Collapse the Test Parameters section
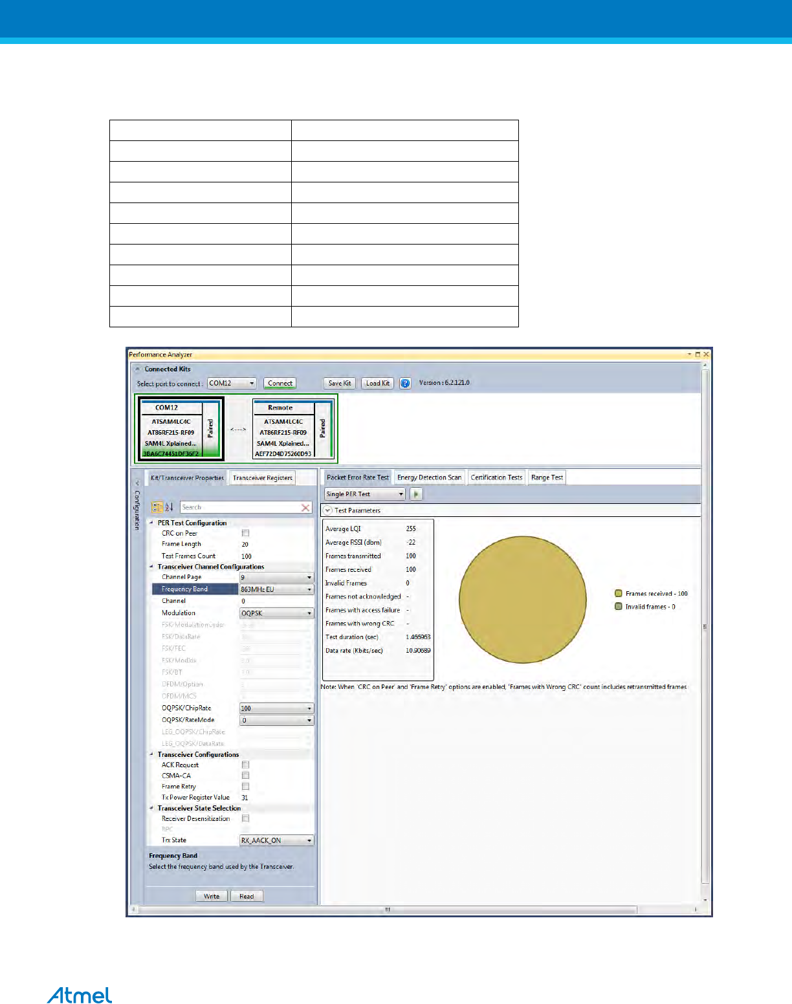This screenshot has width=792, height=1004. tap(327, 510)
